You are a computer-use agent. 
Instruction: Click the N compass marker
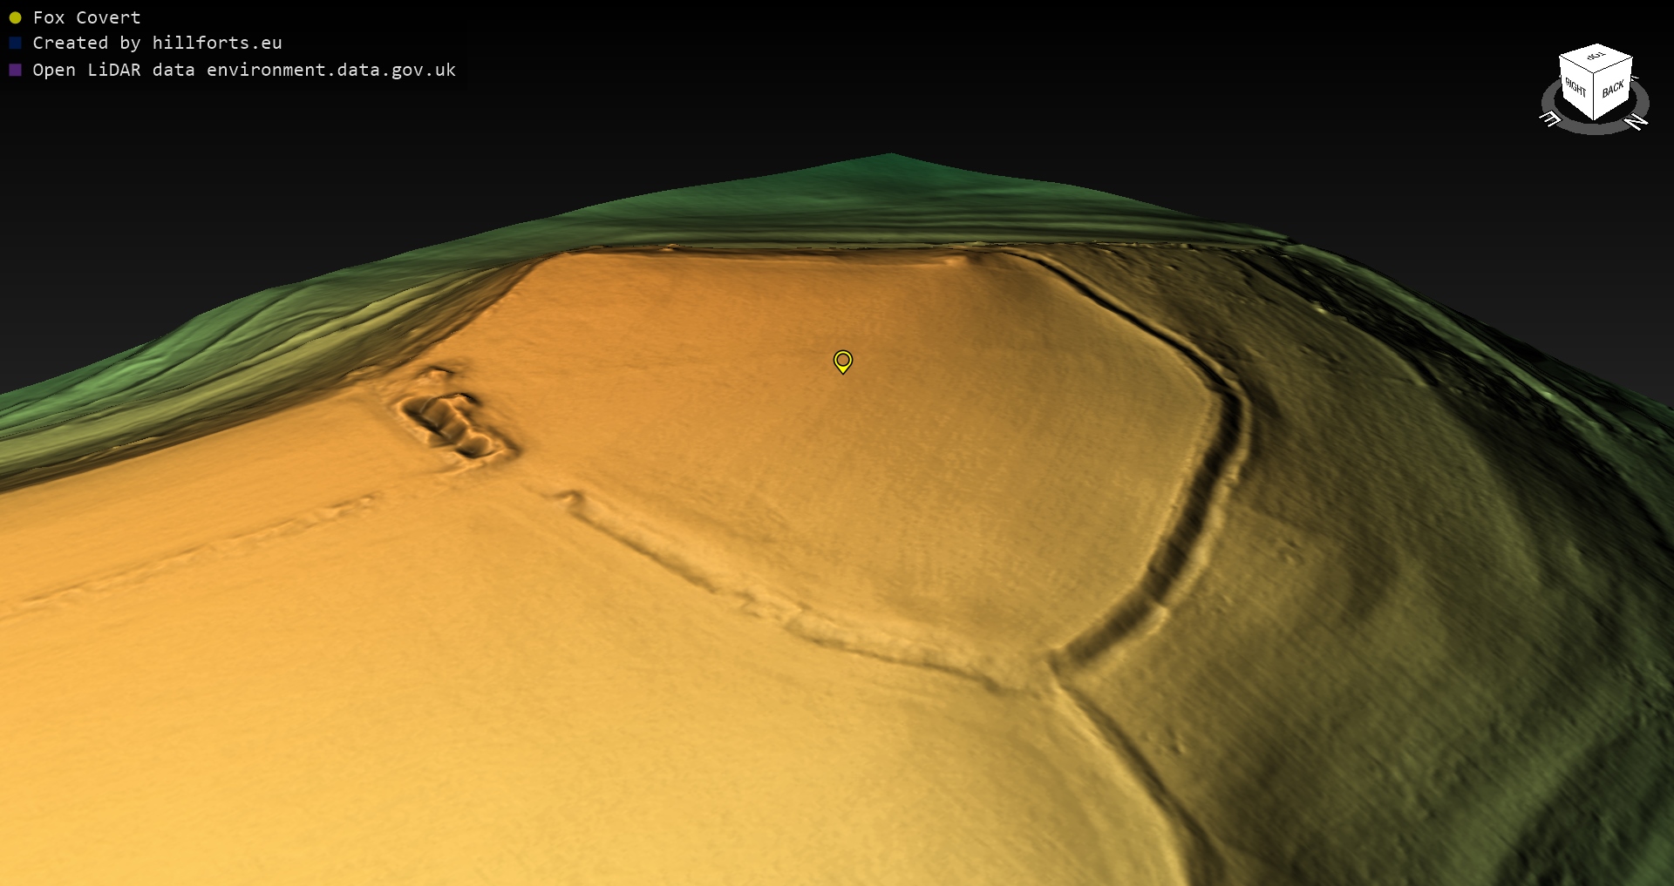(1637, 122)
